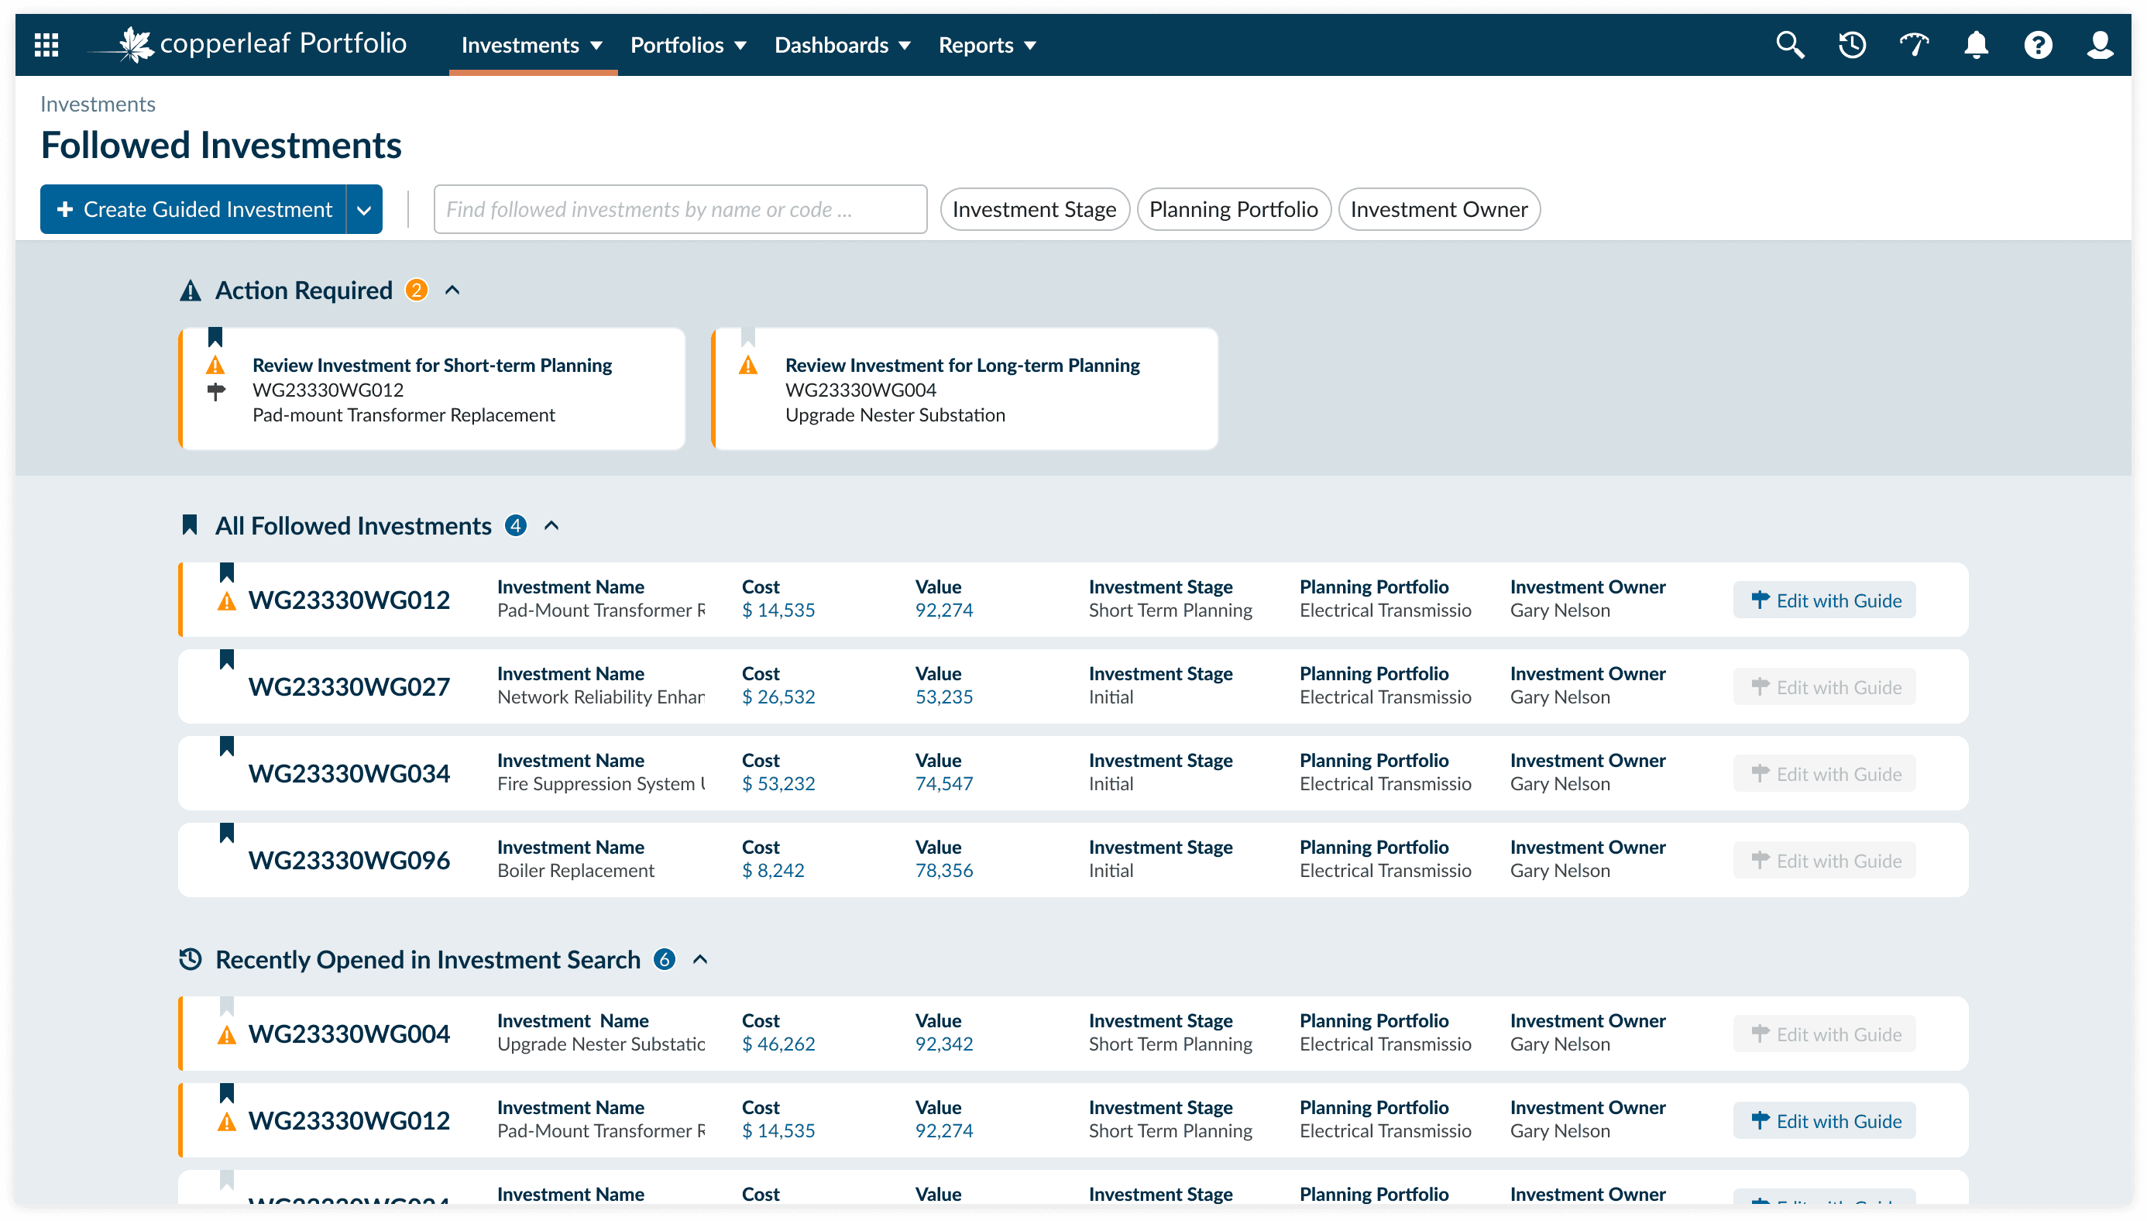The image size is (2147, 1221).
Task: Open the history clock icon in header
Action: pos(1852,44)
